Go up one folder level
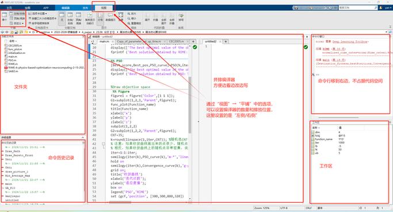 [x=12, y=32]
